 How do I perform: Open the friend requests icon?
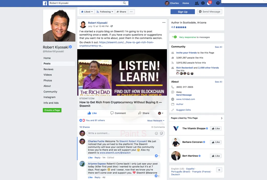pos(197,3)
